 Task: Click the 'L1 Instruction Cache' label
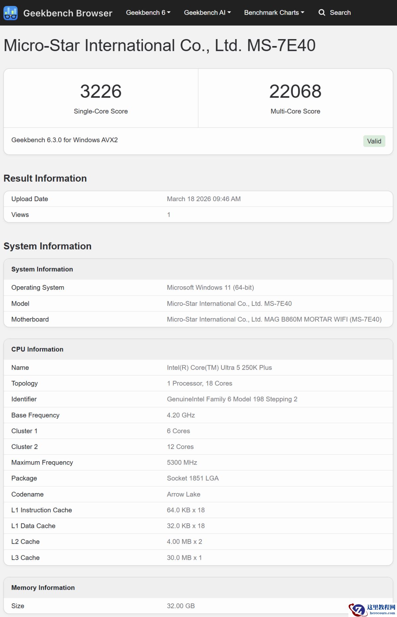pyautogui.click(x=42, y=510)
